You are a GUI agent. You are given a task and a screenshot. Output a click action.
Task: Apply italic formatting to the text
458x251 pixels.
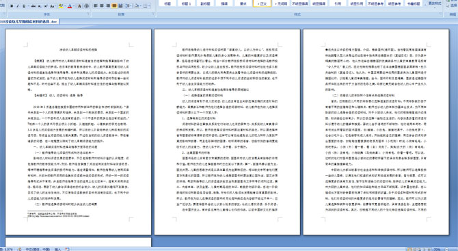(x=18, y=6)
